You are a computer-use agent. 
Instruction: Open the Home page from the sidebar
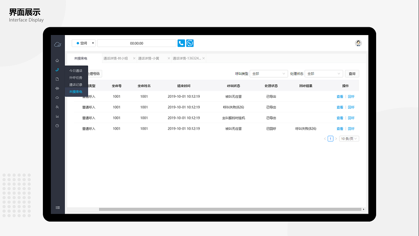click(x=57, y=60)
